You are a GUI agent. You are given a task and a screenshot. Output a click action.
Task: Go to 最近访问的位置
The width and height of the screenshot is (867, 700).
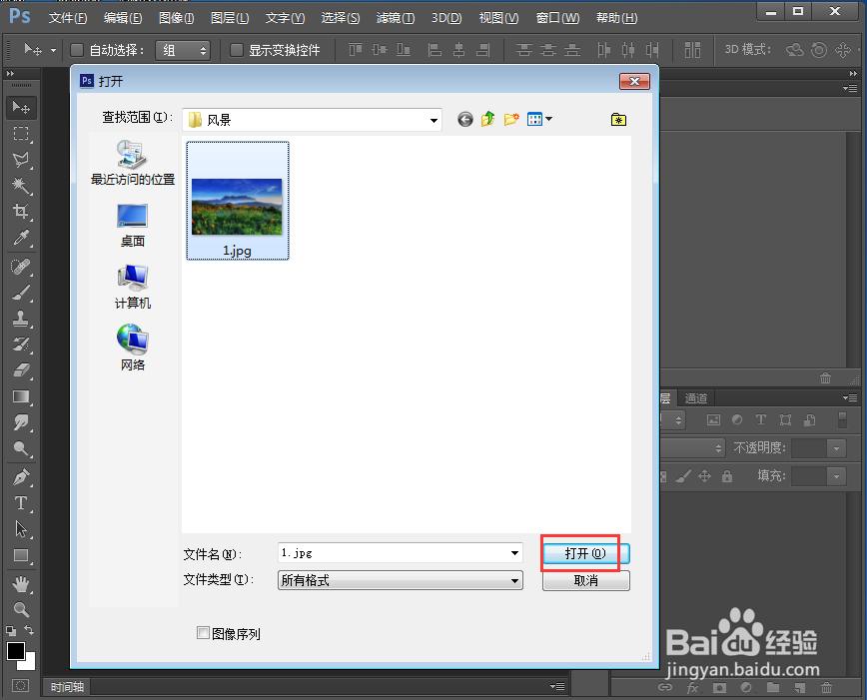pyautogui.click(x=133, y=163)
